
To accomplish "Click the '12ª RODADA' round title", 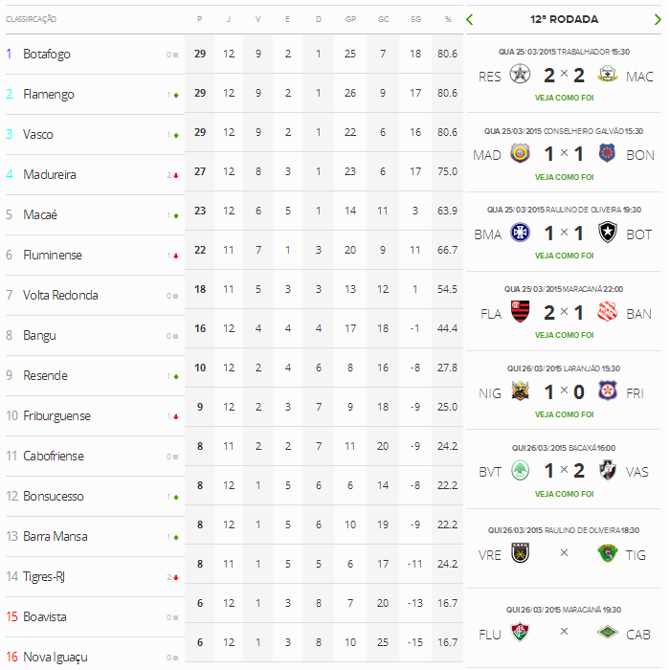I will pyautogui.click(x=564, y=19).
